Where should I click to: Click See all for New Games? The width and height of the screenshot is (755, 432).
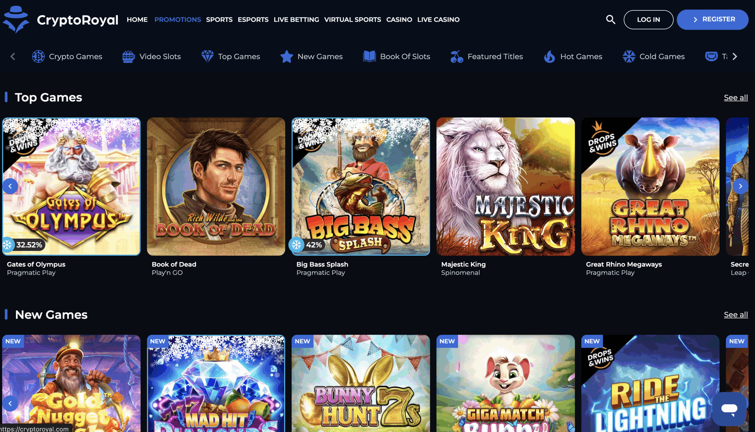pos(736,315)
